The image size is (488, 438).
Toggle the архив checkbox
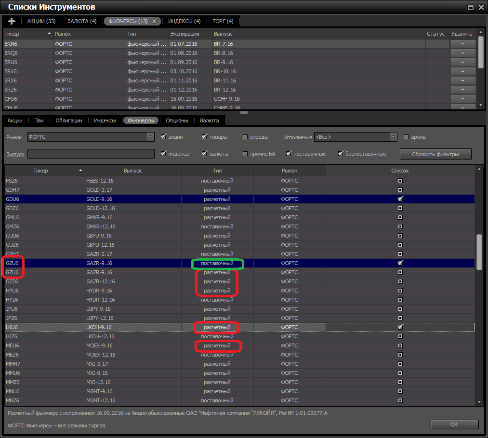(x=406, y=137)
